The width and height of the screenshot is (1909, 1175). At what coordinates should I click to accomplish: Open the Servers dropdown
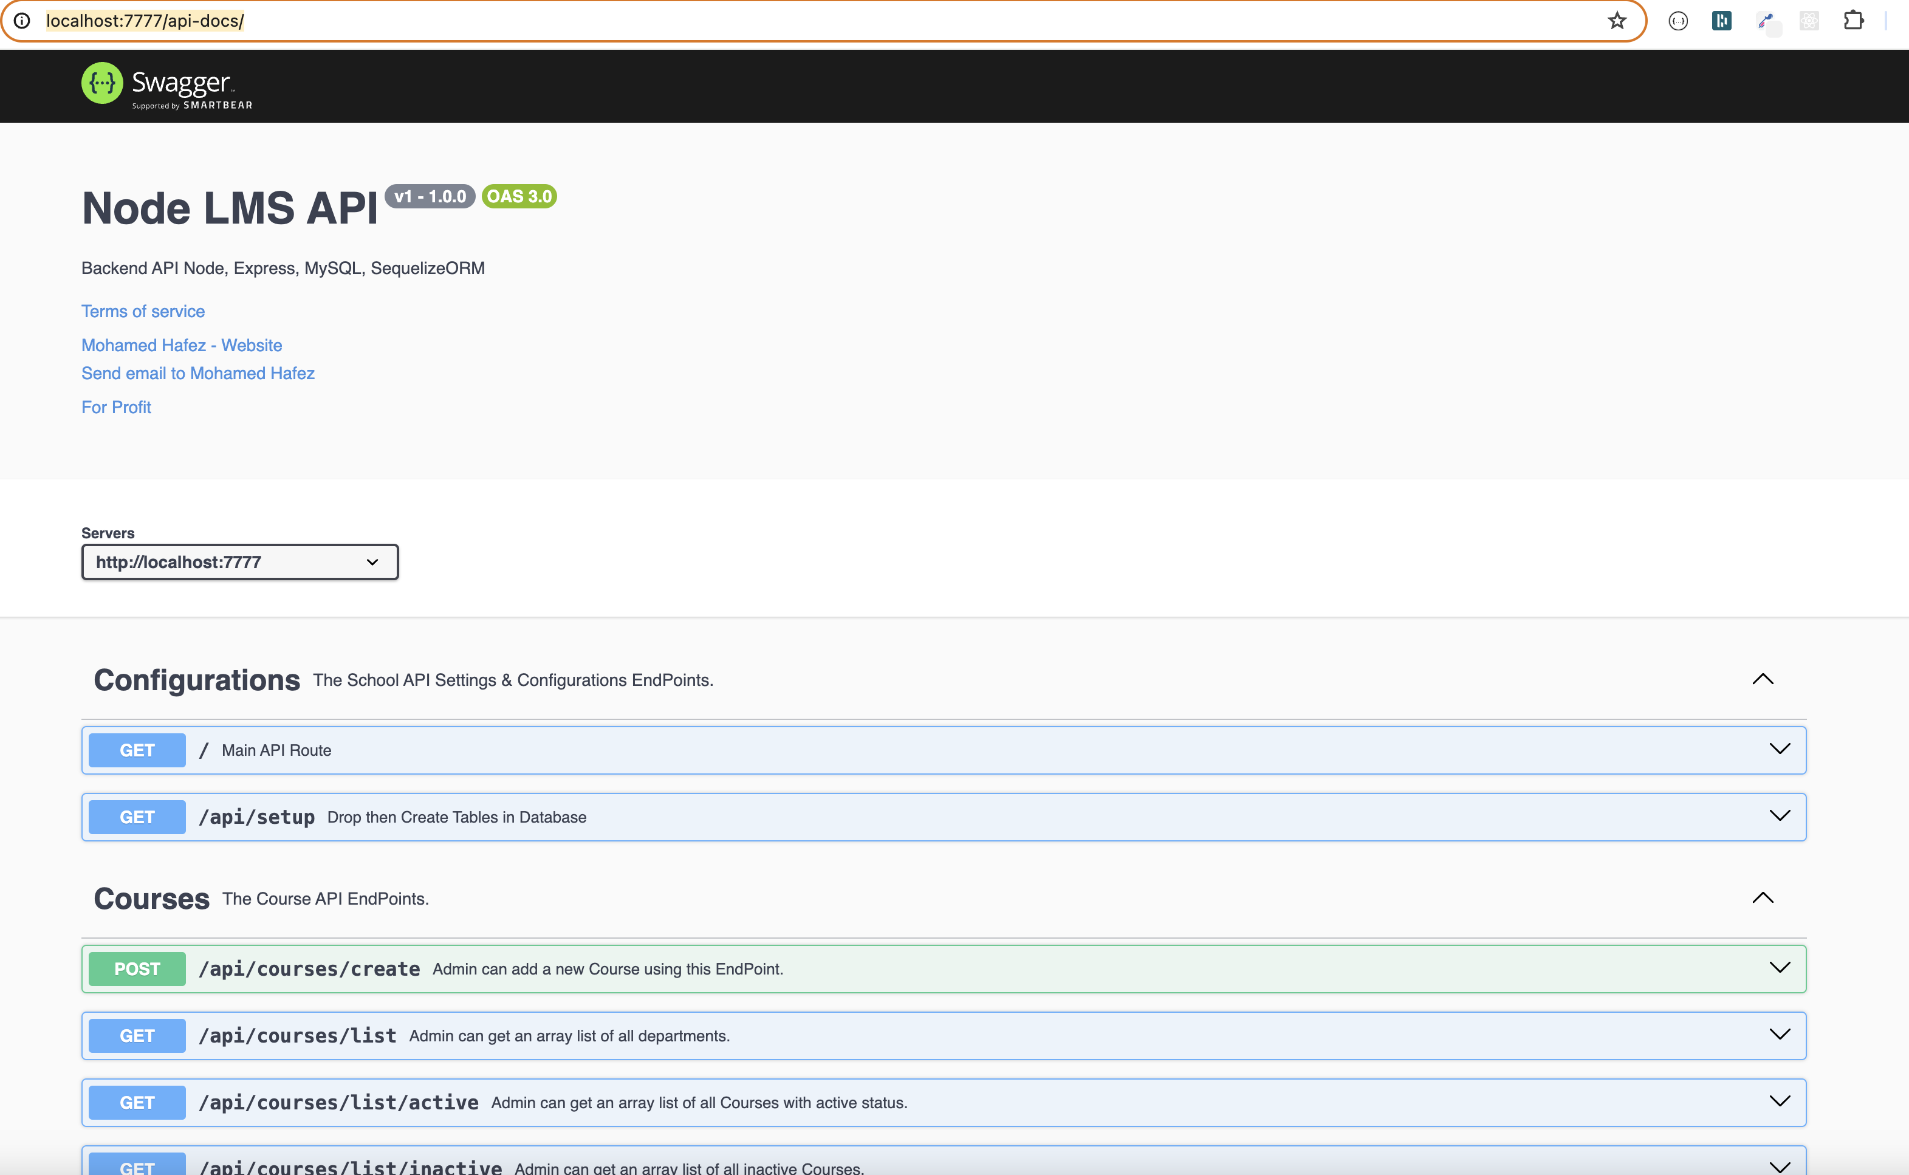pyautogui.click(x=239, y=562)
